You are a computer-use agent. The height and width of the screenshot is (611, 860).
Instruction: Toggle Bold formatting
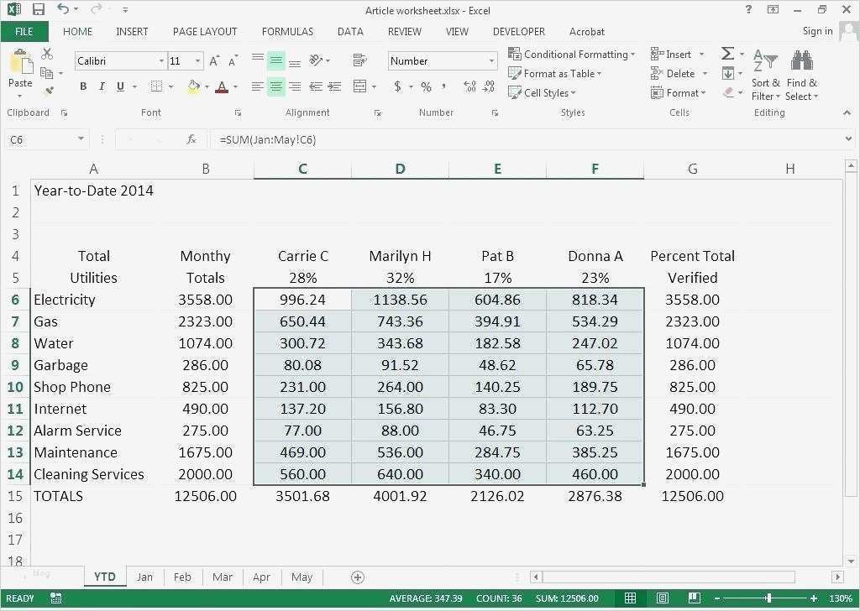click(83, 86)
